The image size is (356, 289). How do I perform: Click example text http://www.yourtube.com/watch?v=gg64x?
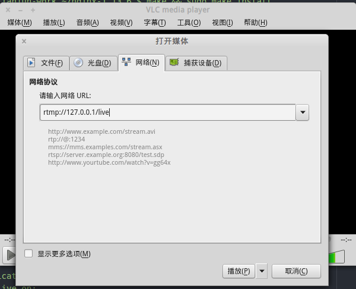click(109, 162)
